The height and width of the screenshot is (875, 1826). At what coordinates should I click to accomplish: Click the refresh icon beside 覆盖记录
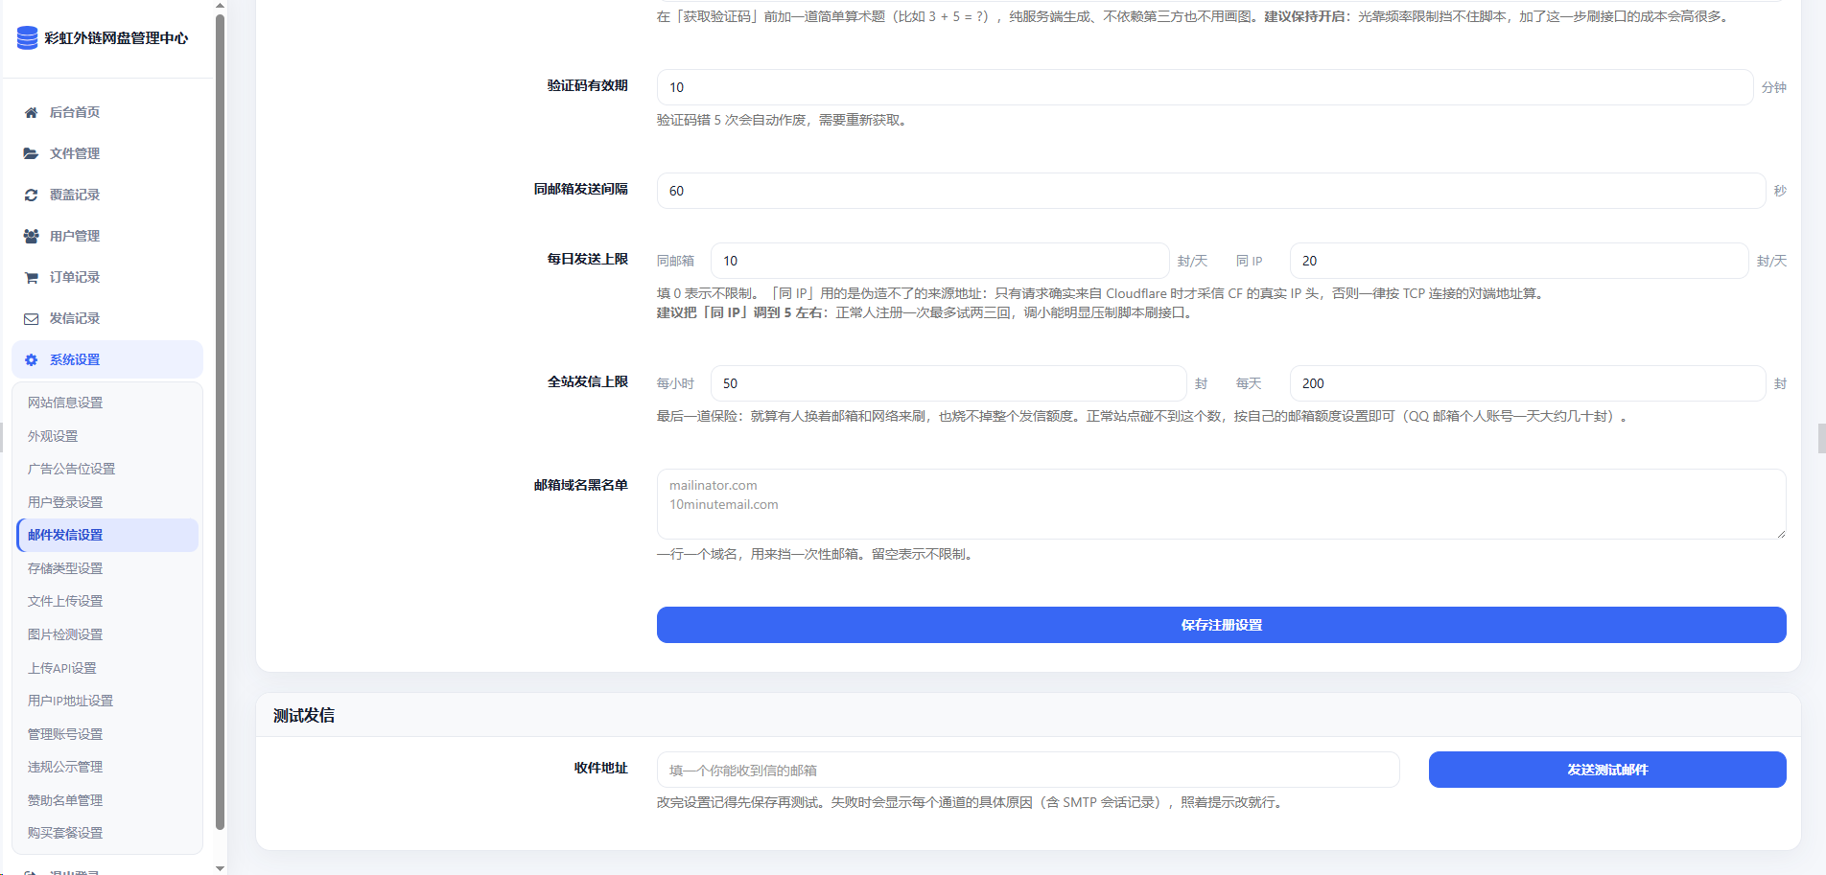pyautogui.click(x=31, y=195)
